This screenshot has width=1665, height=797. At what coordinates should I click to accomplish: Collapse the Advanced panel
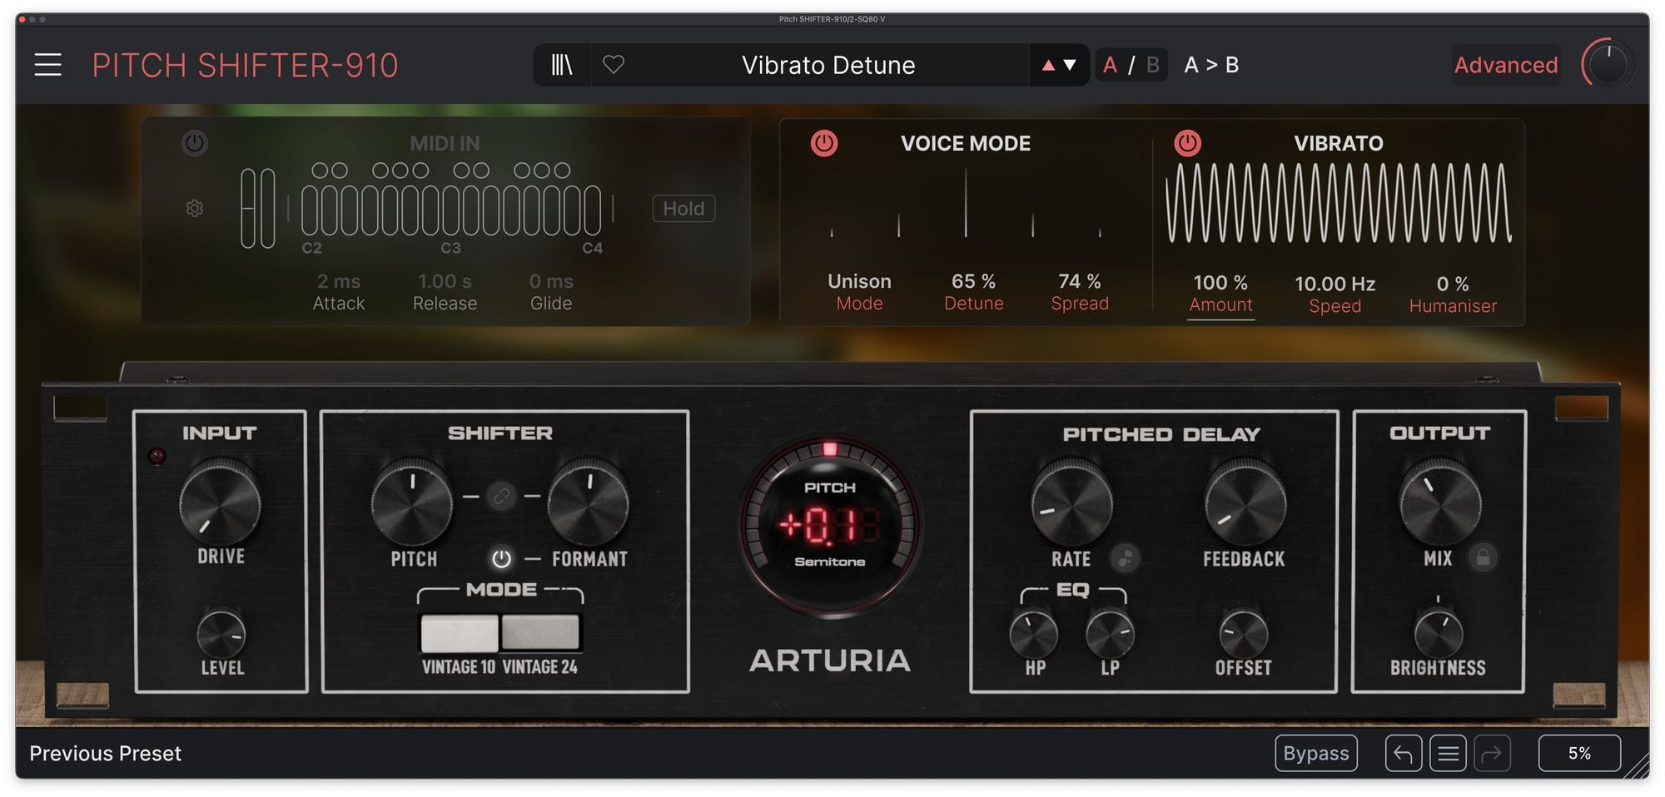(x=1505, y=65)
